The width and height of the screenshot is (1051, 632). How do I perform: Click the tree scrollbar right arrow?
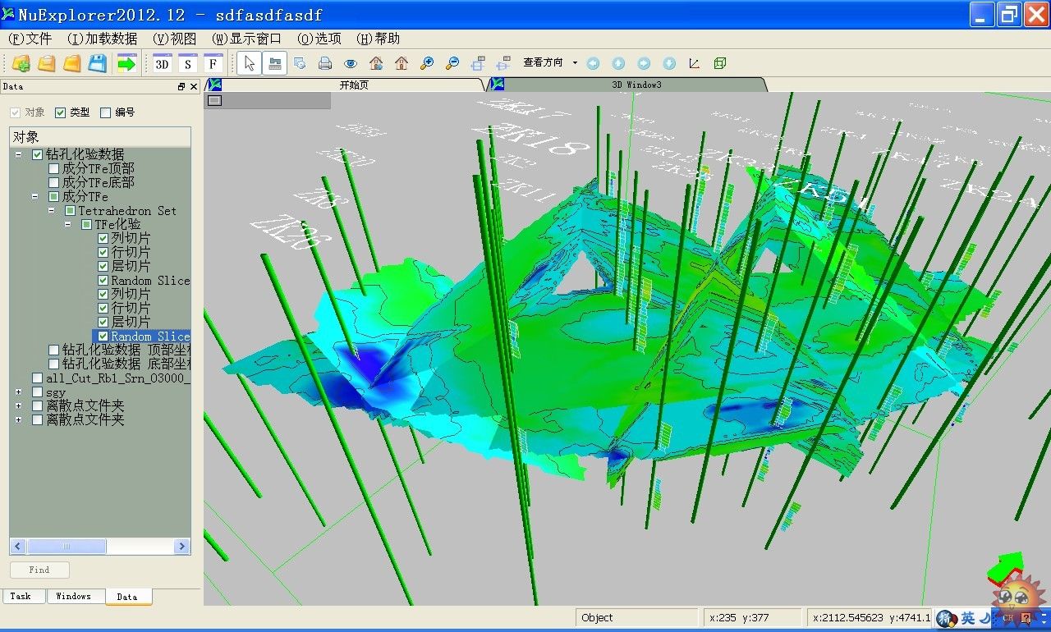[182, 547]
